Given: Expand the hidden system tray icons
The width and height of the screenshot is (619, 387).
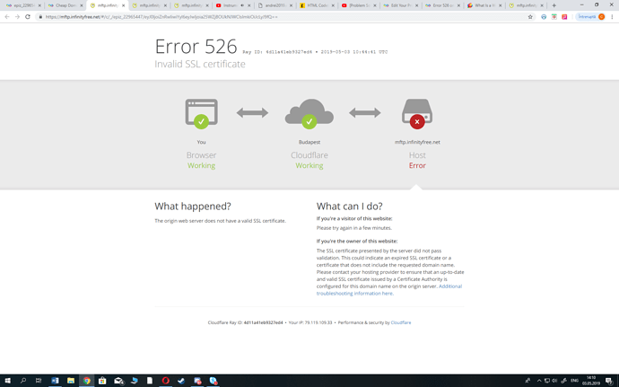Looking at the screenshot, I should click(x=539, y=381).
